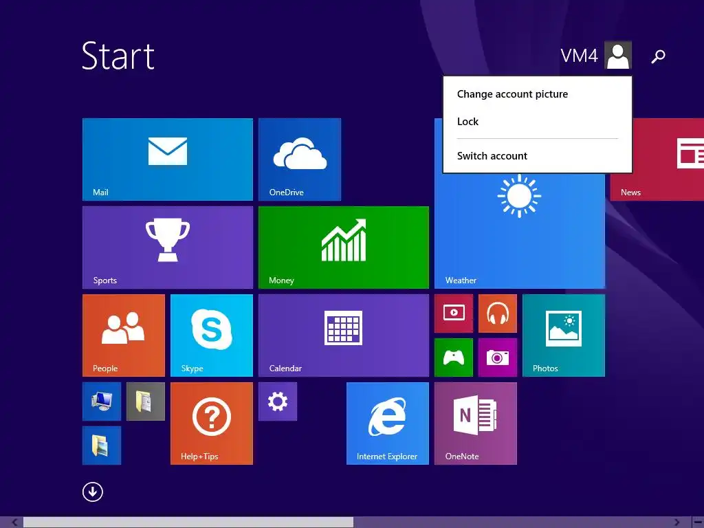Open the Pictures folder tile
Viewport: 704px width, 528px height.
[x=102, y=445]
